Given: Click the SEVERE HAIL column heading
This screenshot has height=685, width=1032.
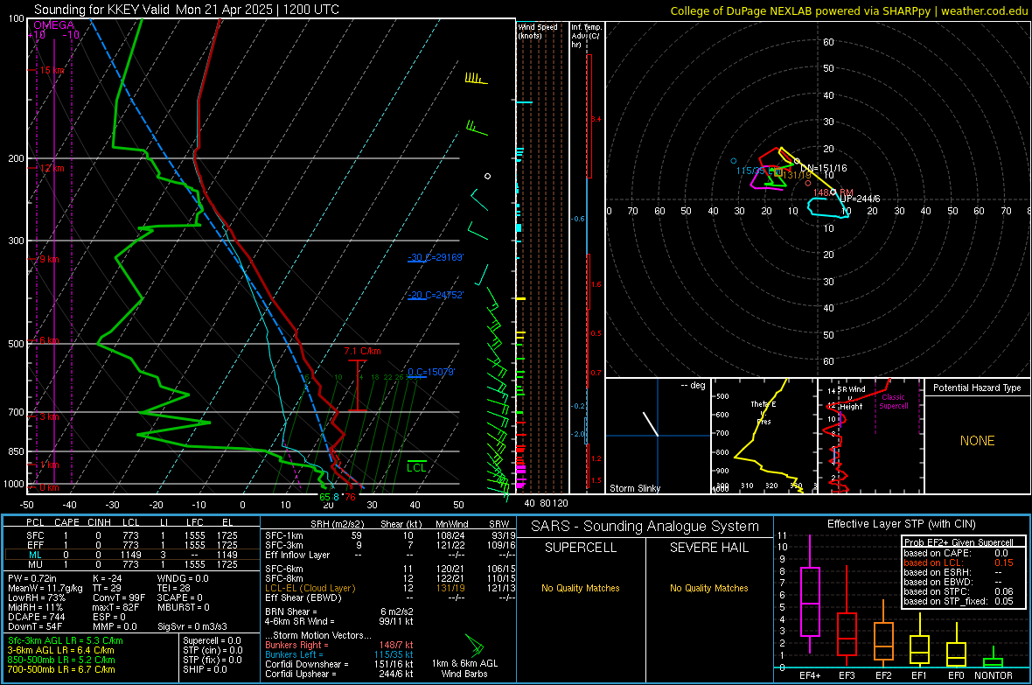Looking at the screenshot, I should [708, 548].
